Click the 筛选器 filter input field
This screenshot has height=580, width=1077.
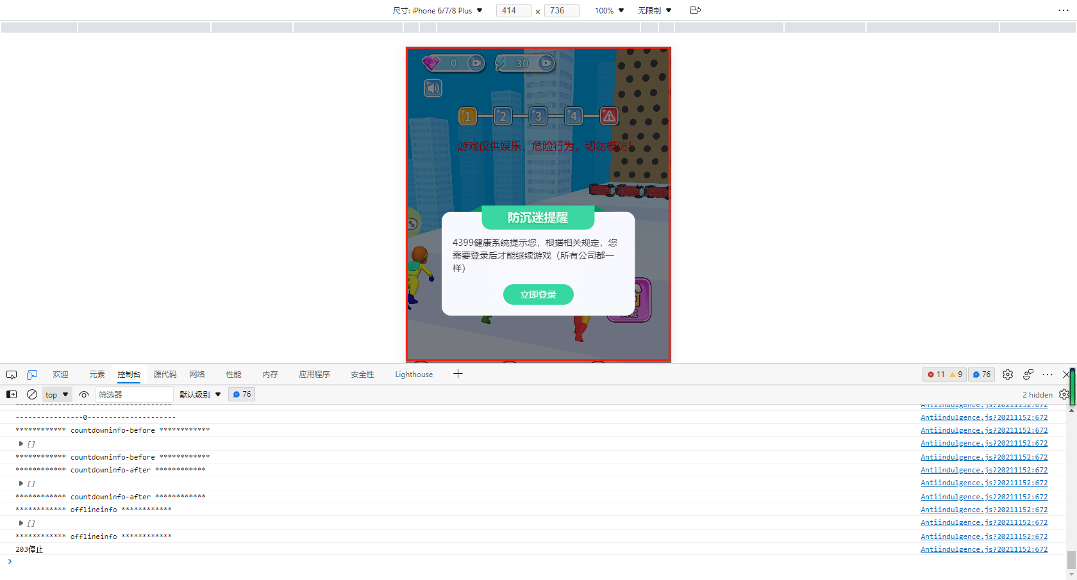click(134, 394)
